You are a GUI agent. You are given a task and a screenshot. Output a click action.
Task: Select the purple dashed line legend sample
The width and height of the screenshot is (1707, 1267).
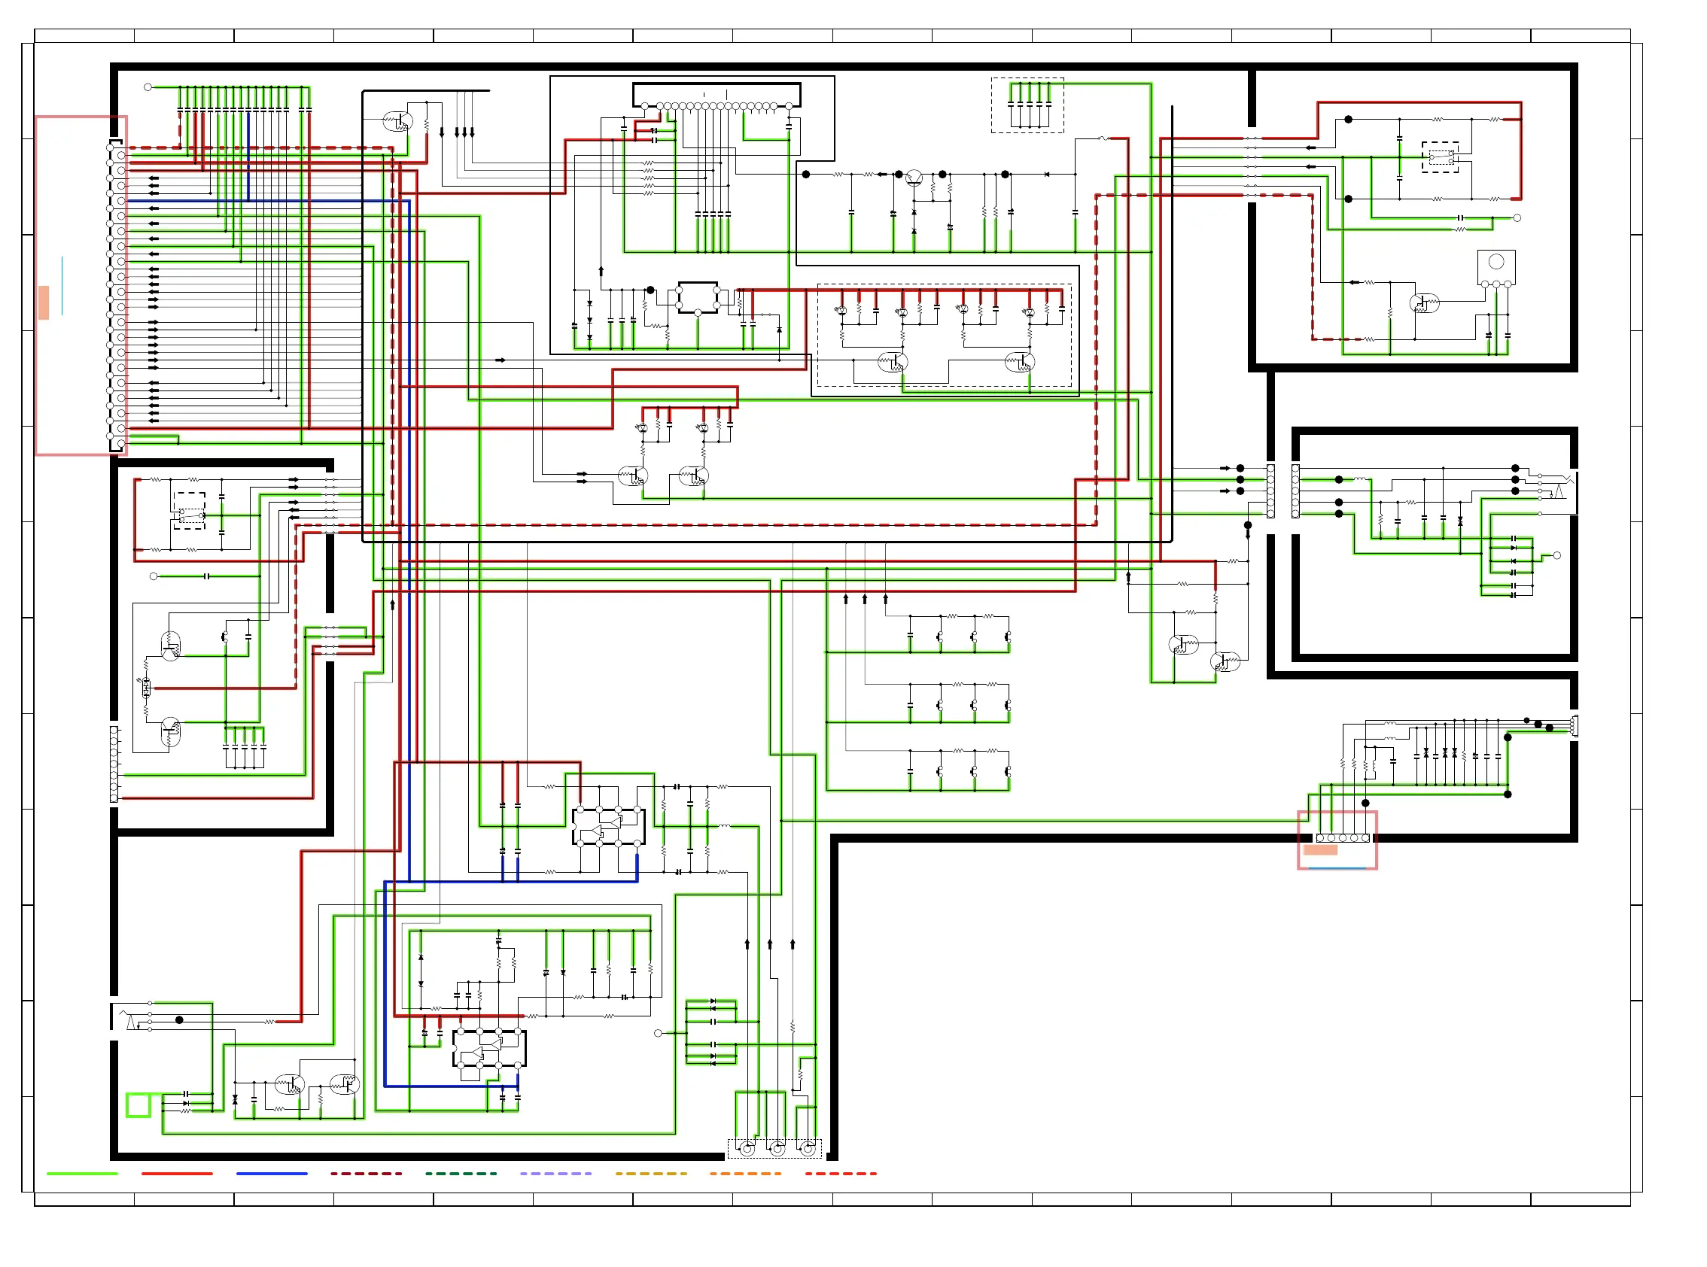coord(555,1174)
